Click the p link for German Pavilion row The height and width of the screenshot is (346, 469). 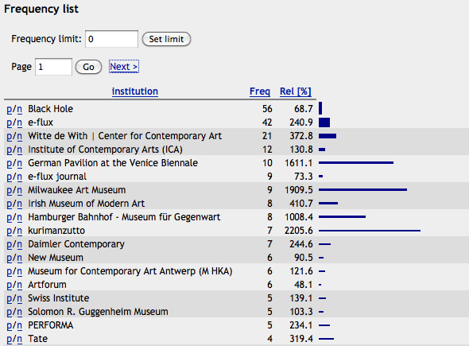[x=10, y=163]
